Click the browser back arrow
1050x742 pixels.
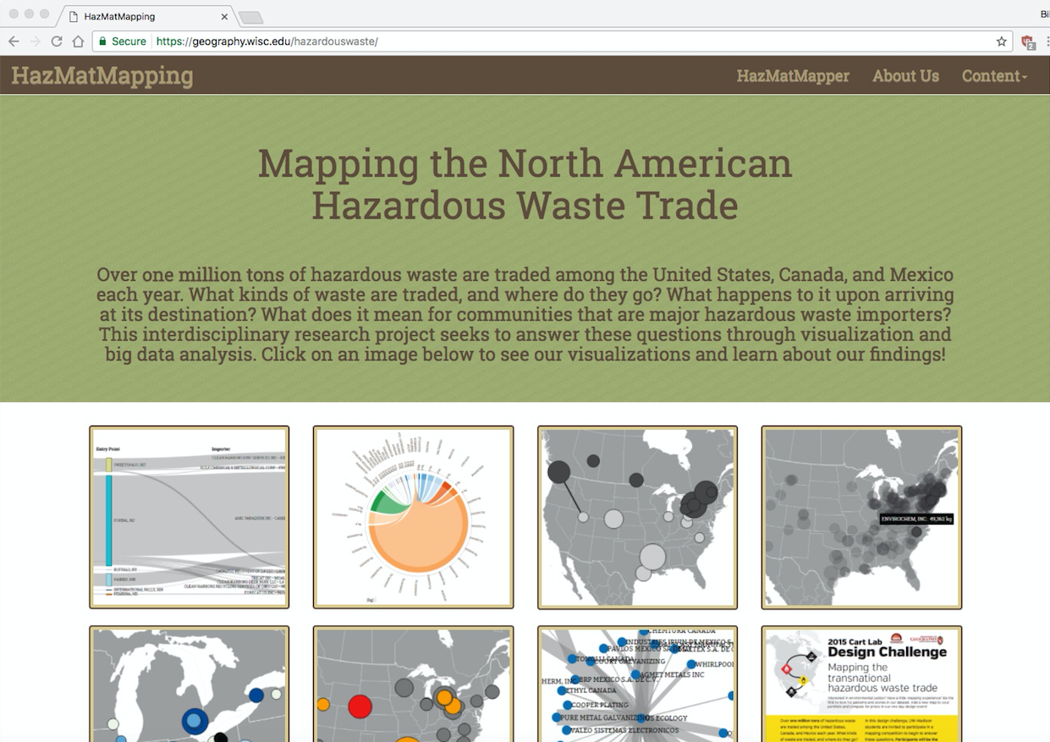(x=14, y=41)
